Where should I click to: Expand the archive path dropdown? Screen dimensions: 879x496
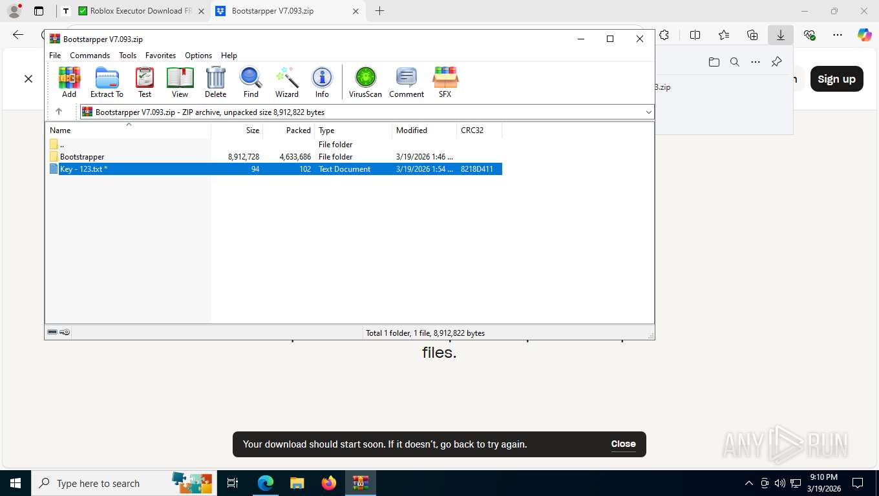pos(648,112)
